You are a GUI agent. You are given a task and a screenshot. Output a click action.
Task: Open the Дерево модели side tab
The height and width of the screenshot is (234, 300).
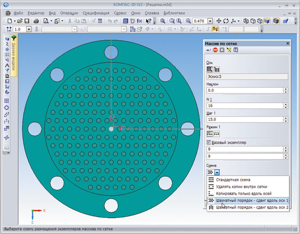(14, 57)
